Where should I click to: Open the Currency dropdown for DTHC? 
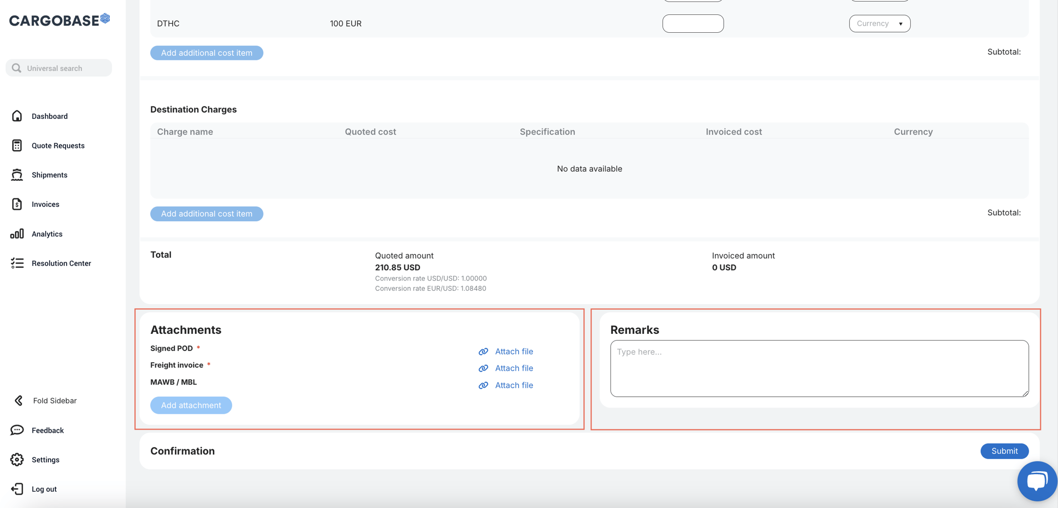point(879,23)
